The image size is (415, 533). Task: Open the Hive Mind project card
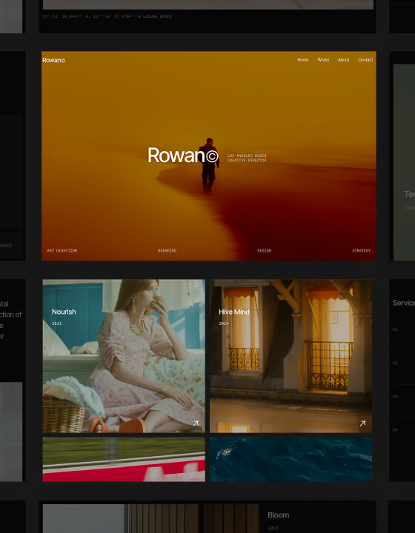pyautogui.click(x=290, y=356)
